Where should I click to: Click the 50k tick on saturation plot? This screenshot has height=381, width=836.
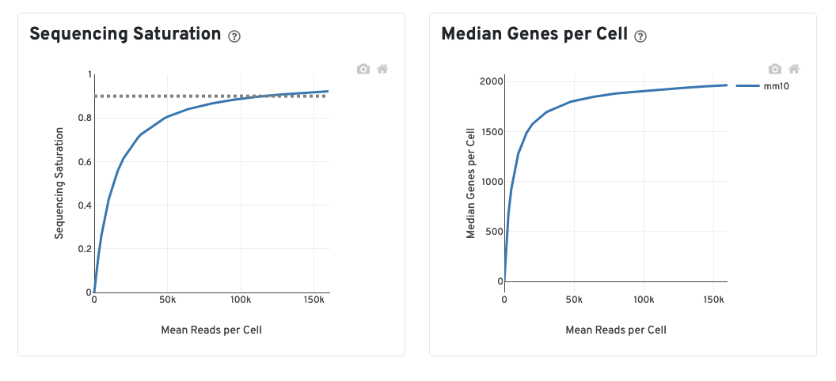[167, 300]
